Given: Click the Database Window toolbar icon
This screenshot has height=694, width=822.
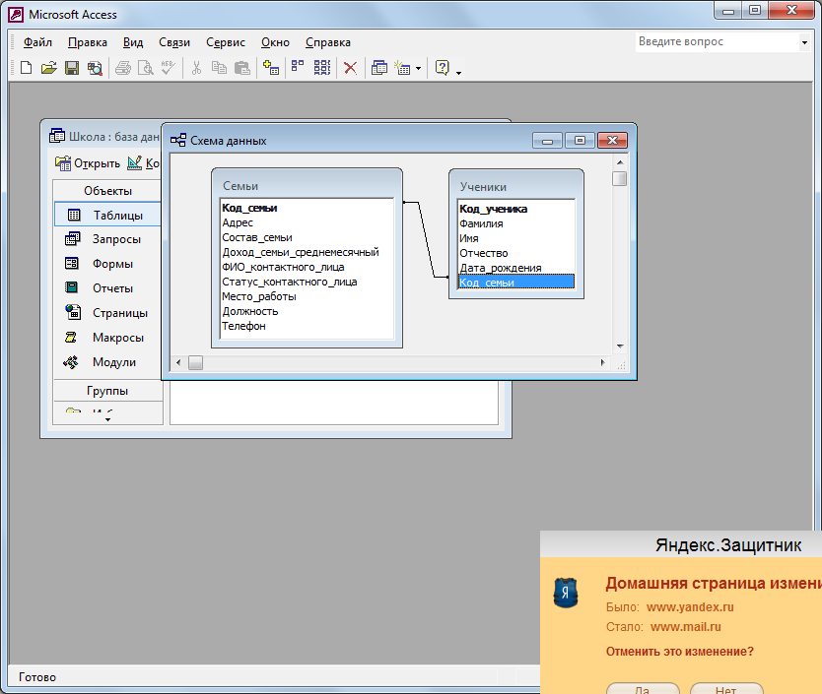Looking at the screenshot, I should point(379,68).
